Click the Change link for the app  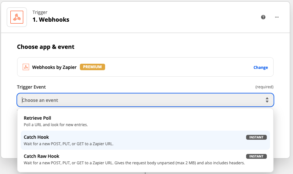(x=260, y=68)
